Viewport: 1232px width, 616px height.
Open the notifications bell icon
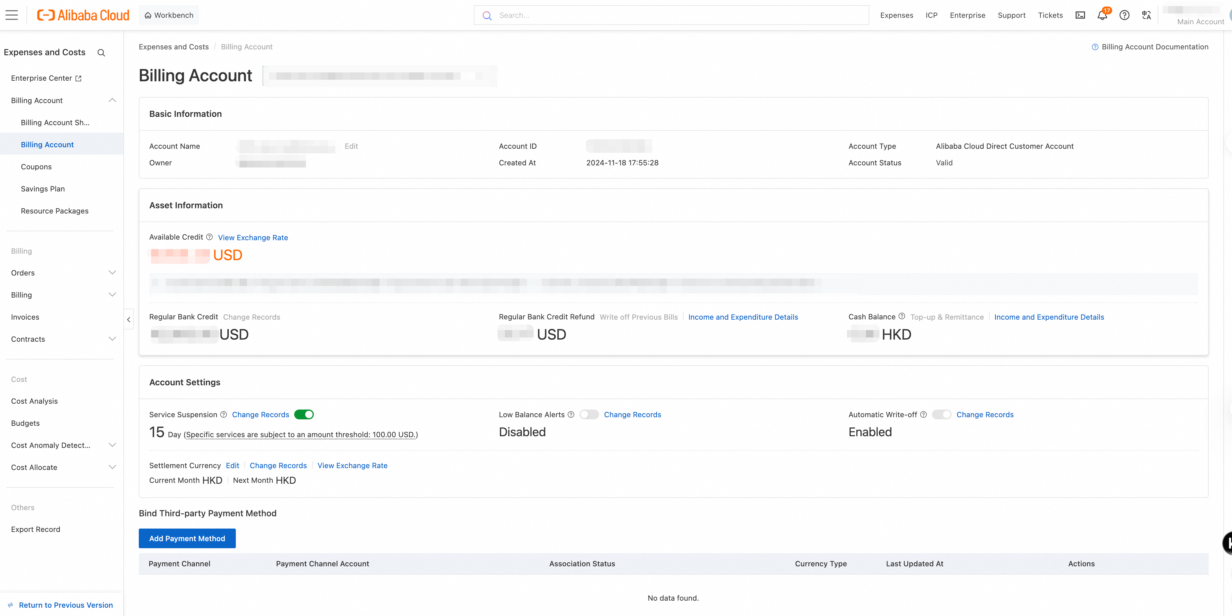1102,15
